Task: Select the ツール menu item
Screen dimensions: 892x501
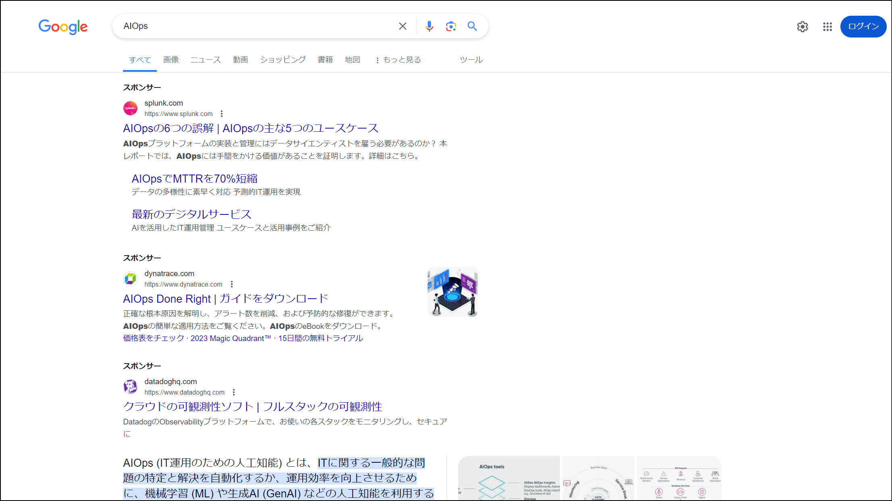Action: click(x=470, y=60)
